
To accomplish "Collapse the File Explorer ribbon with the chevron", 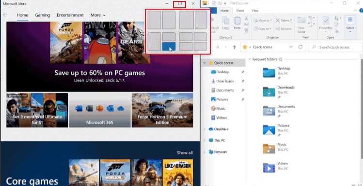I will click(x=356, y=11).
